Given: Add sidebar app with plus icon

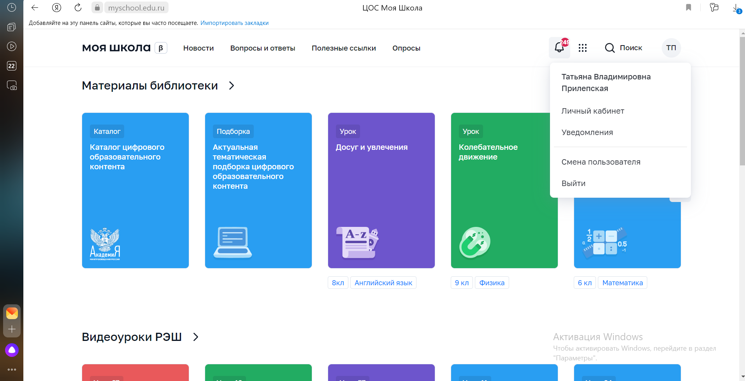Looking at the screenshot, I should click(x=12, y=329).
